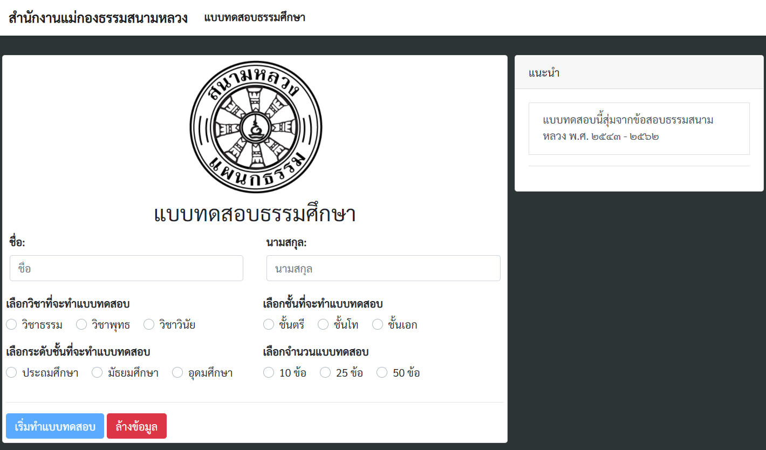This screenshot has height=450, width=766.
Task: Click the ชื่อ: field label
Action: tap(17, 242)
